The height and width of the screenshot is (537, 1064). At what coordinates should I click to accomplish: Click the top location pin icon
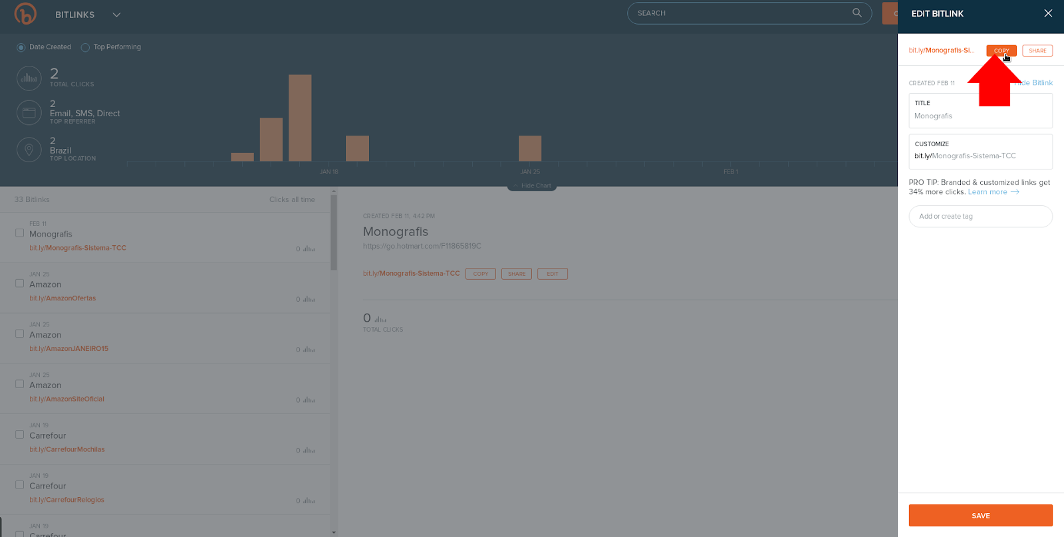coord(29,150)
